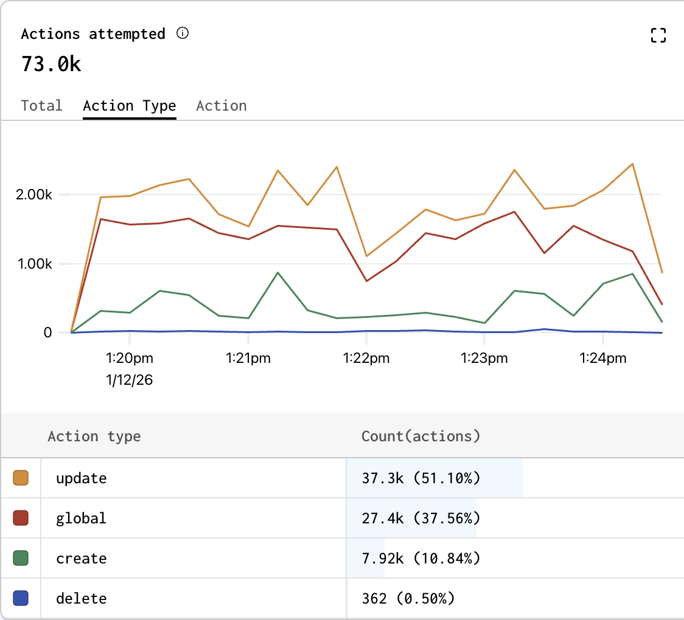This screenshot has width=684, height=620.
Task: Click the 1/12/26 date label
Action: pos(129,380)
